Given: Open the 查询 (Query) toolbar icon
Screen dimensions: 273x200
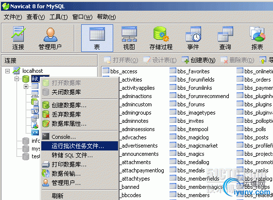Looking at the screenshot, I should [225, 38].
